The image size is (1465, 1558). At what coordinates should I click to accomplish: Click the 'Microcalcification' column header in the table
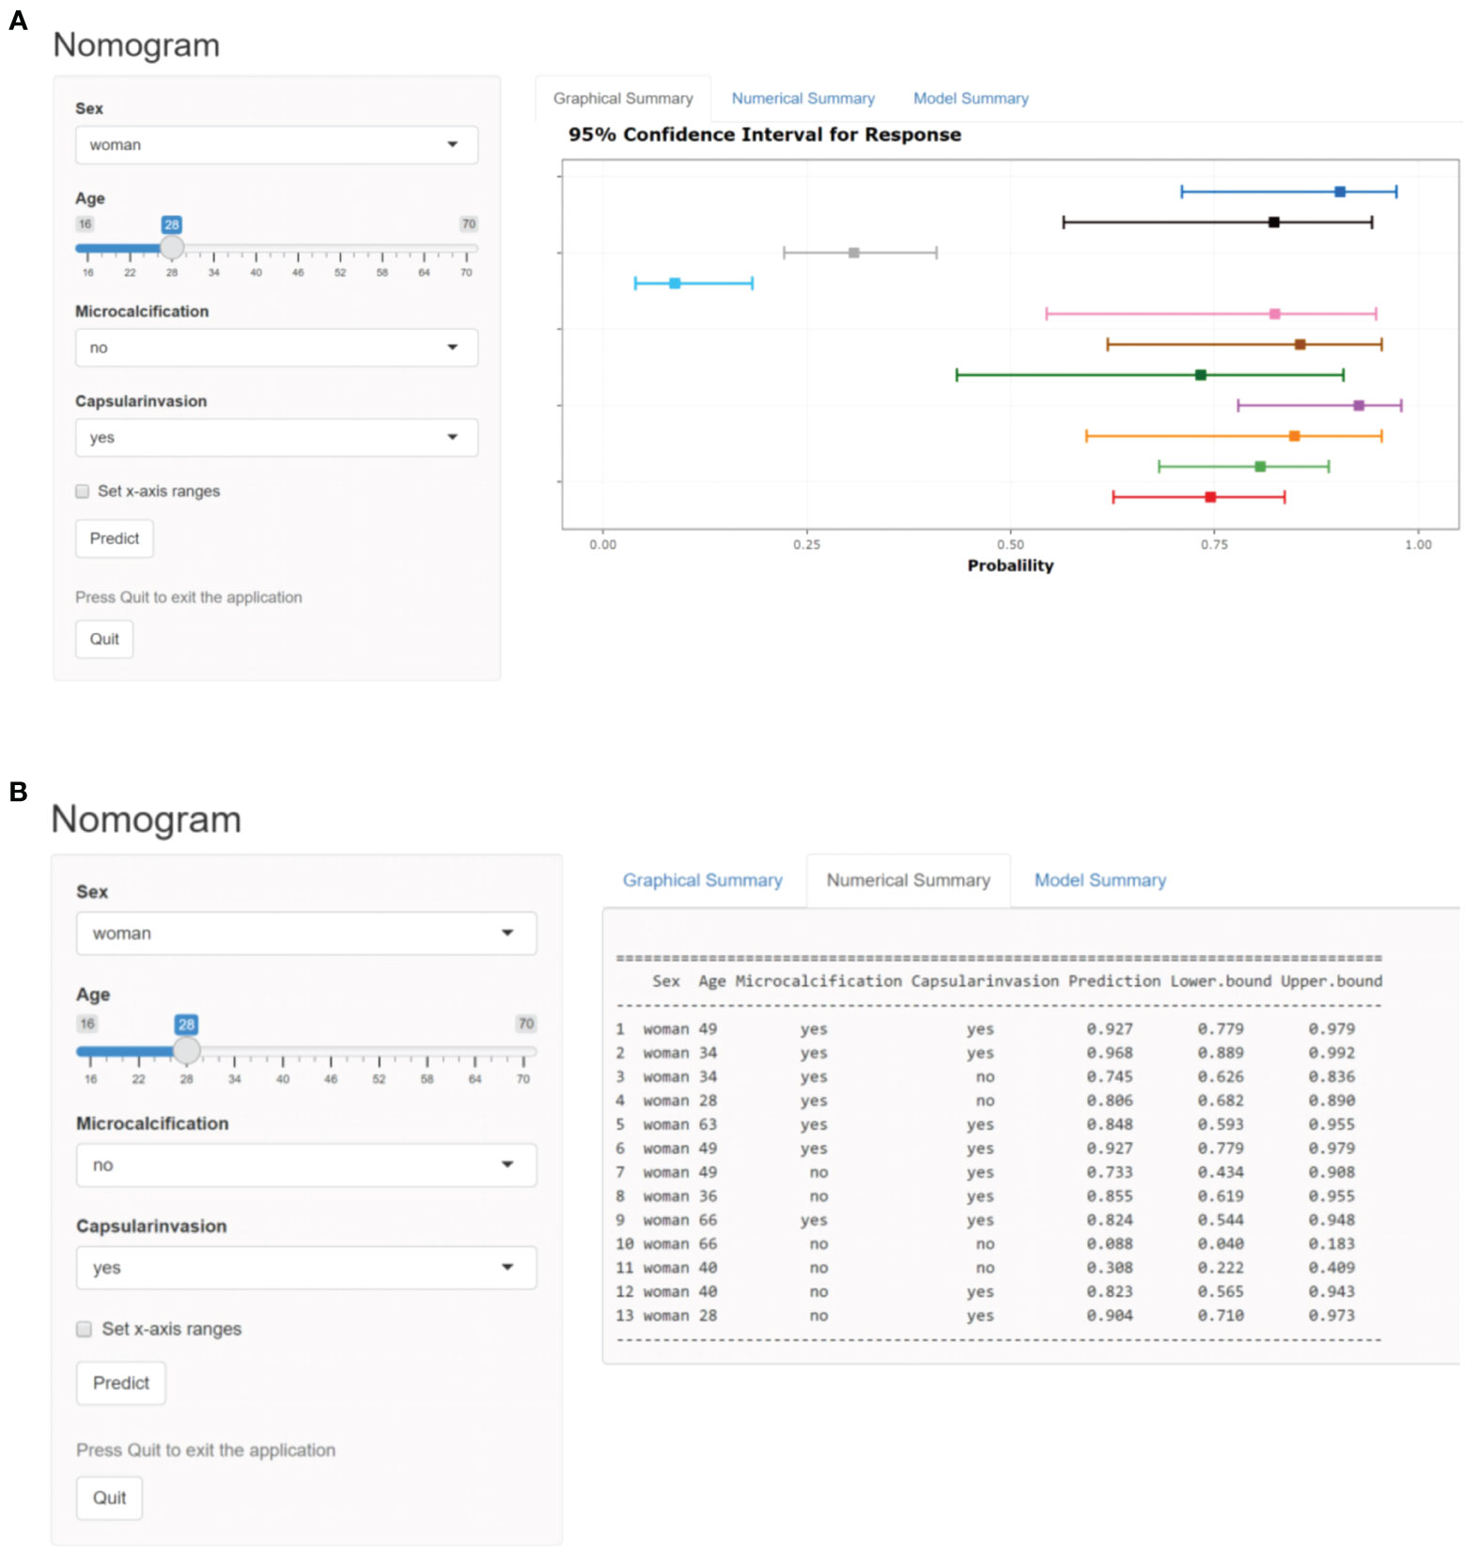point(818,981)
